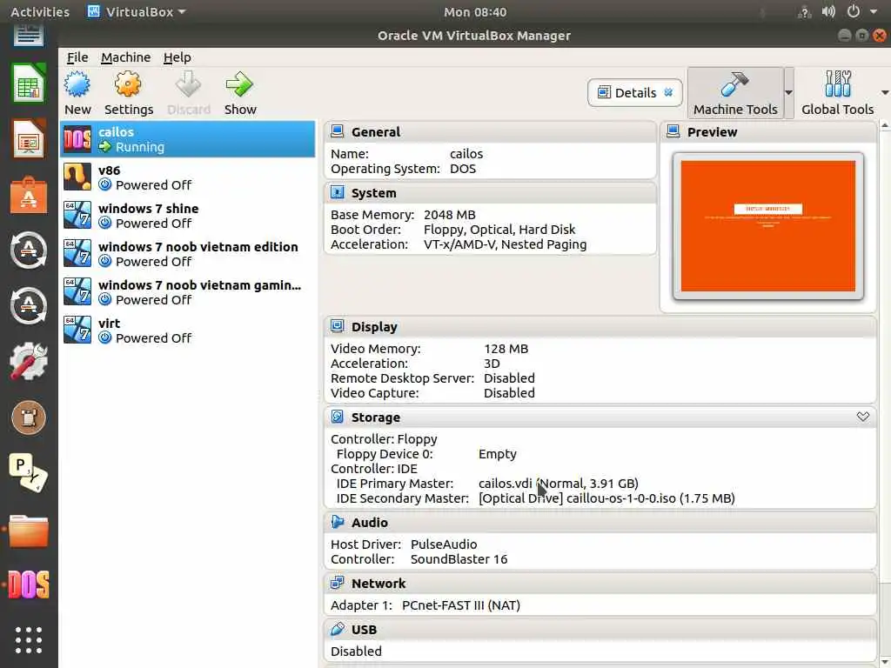This screenshot has height=668, width=891.
Task: Click the SoundBlaster 16 controller value
Action: click(459, 559)
